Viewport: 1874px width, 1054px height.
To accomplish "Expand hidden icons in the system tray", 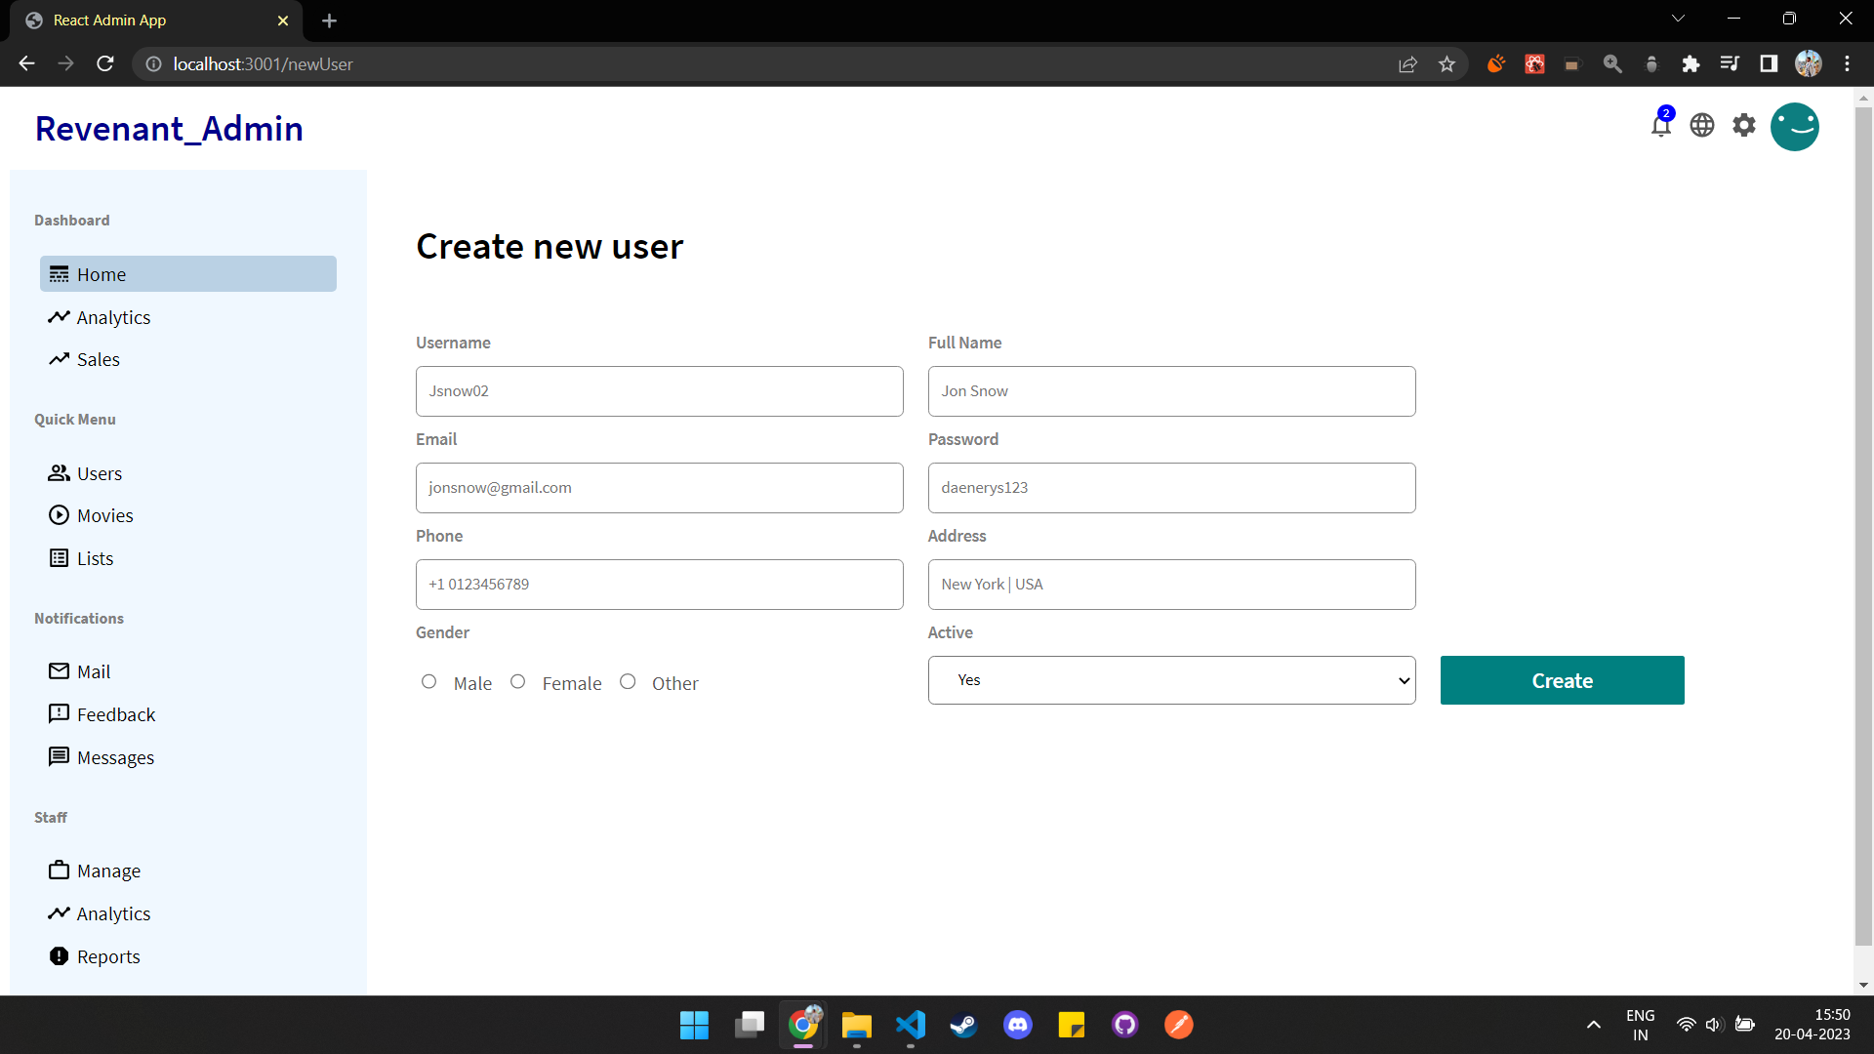I will coord(1593,1024).
